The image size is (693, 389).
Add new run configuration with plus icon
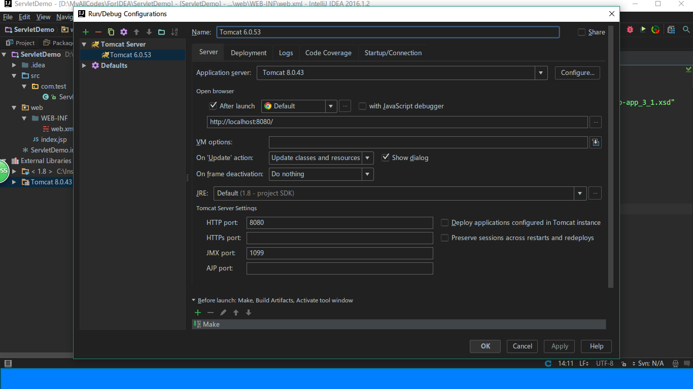(x=86, y=32)
